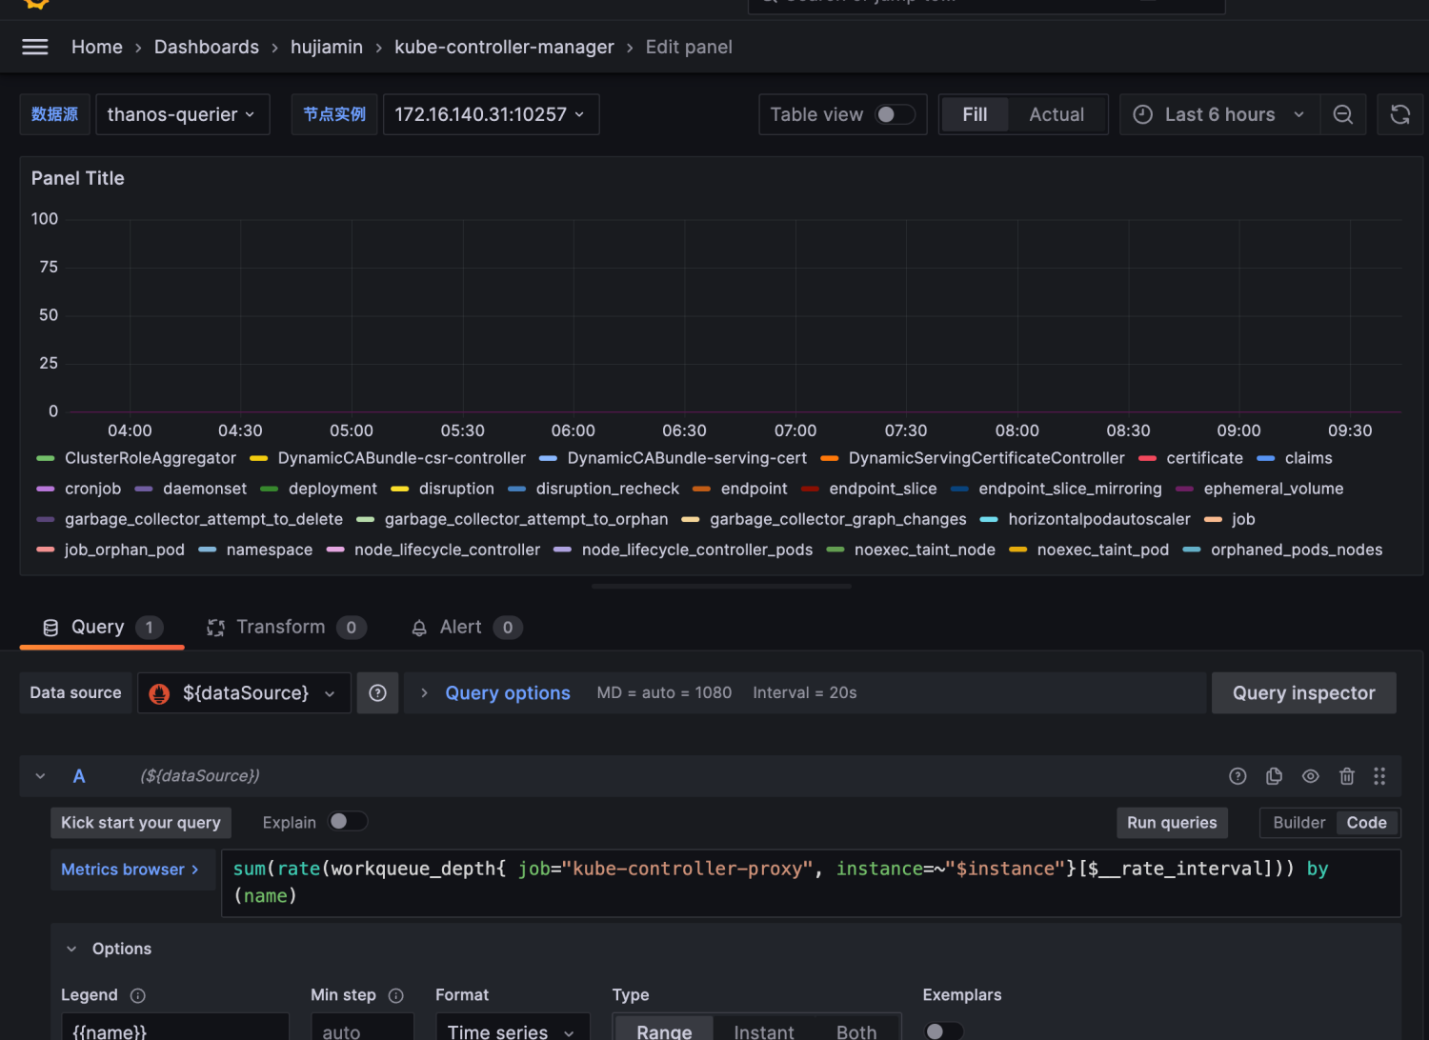Refresh the dashboard with refresh icon
1429x1040 pixels.
(x=1399, y=114)
